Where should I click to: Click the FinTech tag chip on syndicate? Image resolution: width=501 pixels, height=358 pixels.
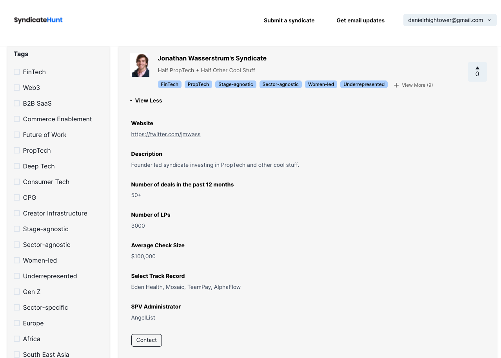click(169, 84)
